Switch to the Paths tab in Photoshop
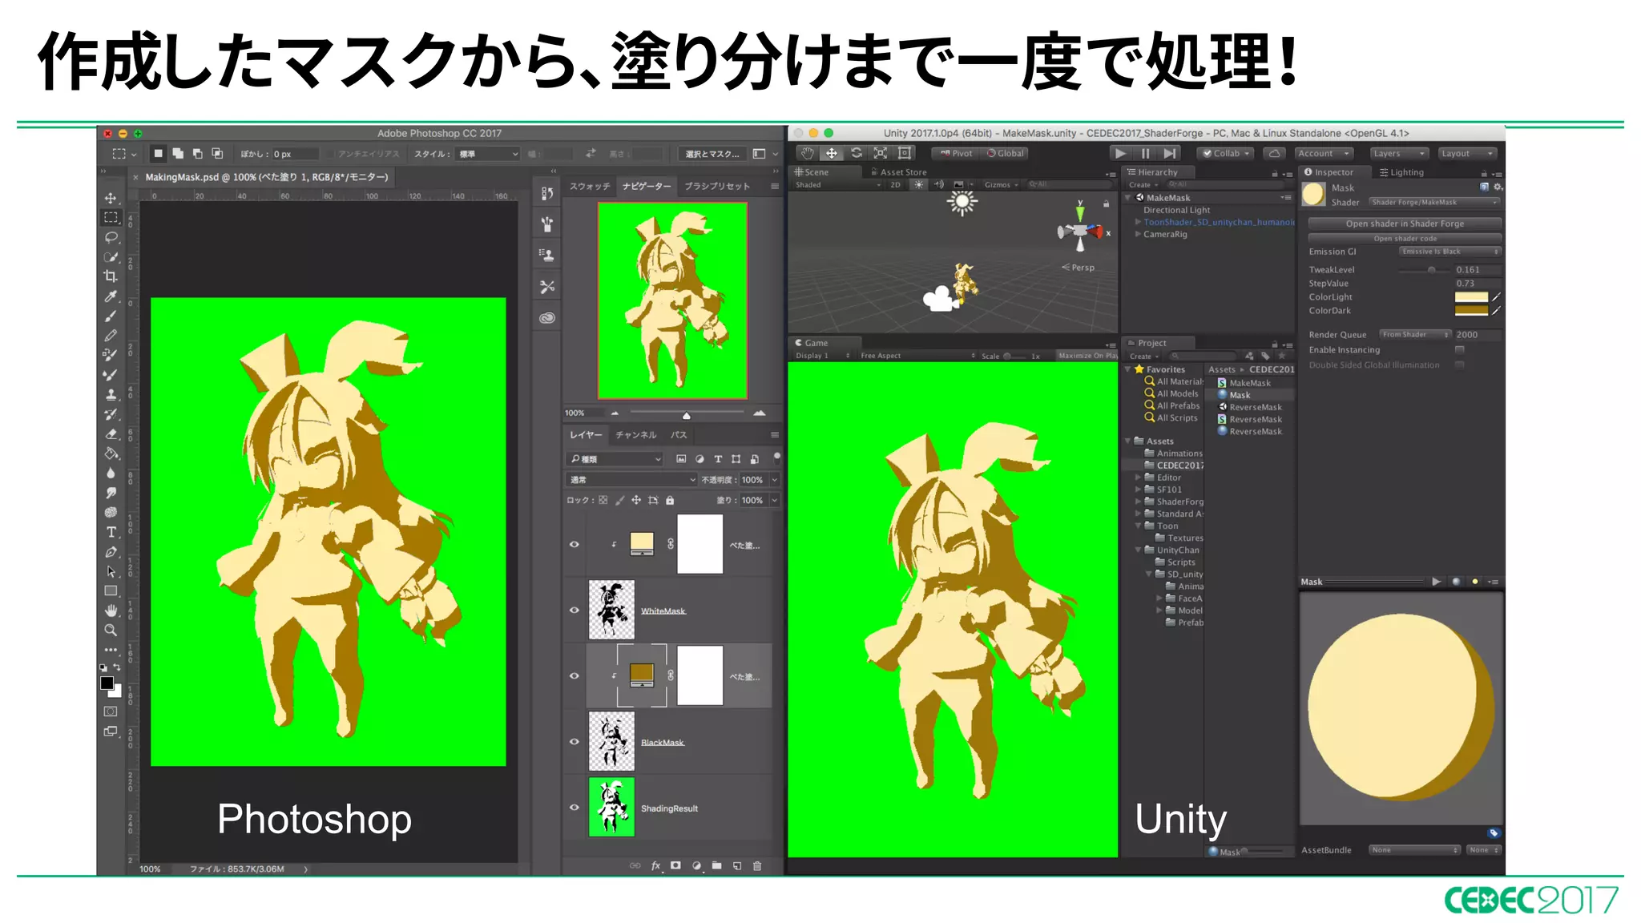The width and height of the screenshot is (1641, 923). 679,435
